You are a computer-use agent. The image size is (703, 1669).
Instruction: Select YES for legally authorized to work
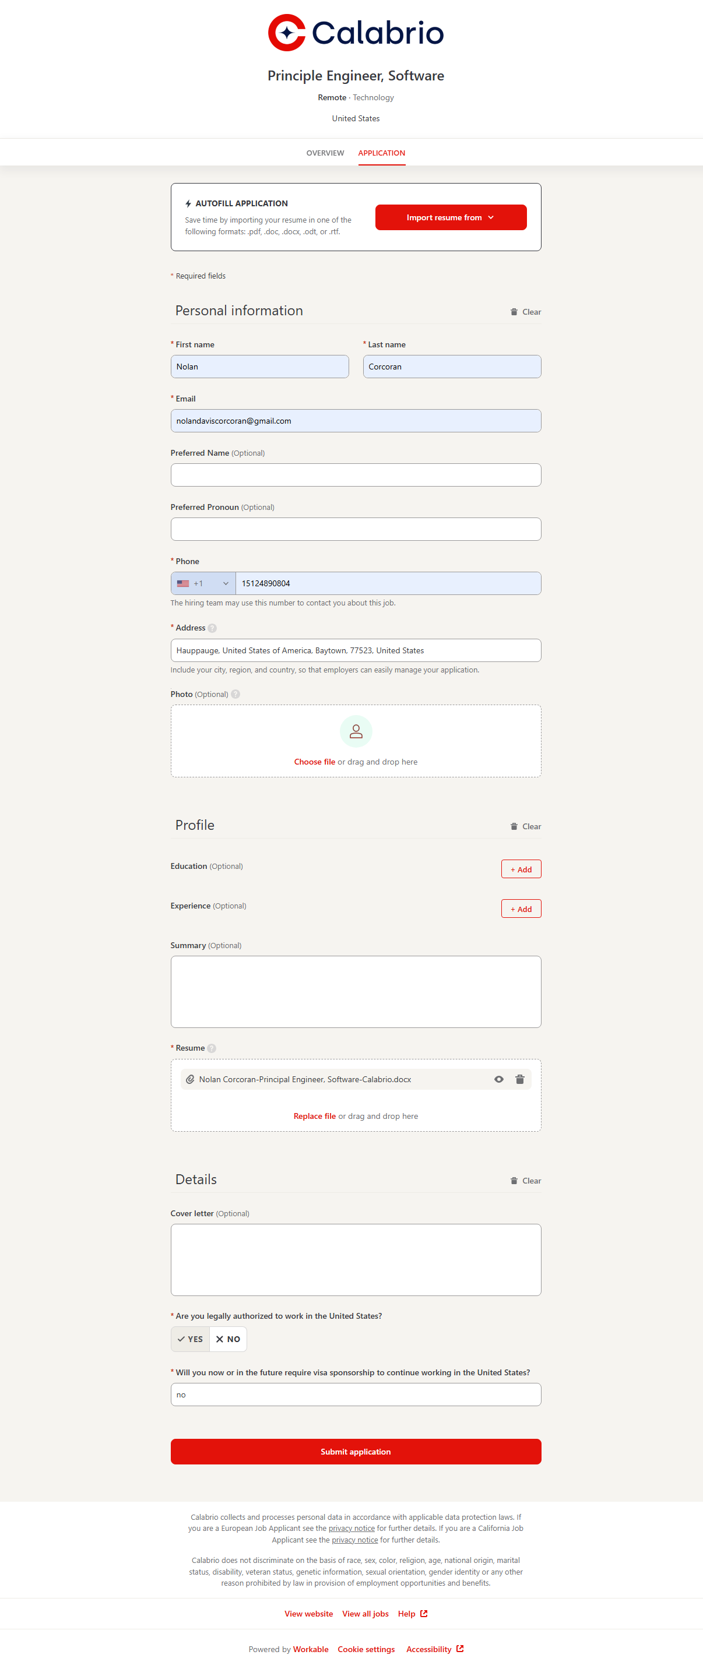pos(191,1339)
